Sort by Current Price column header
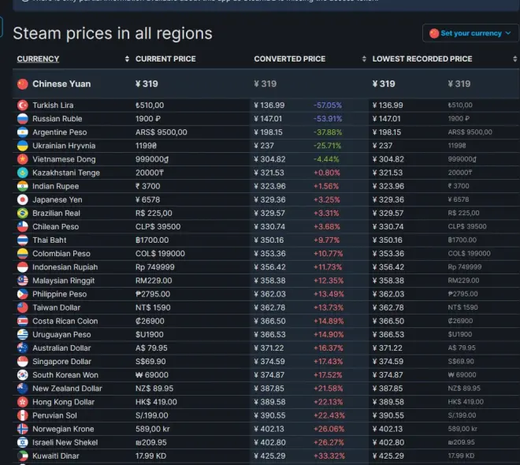This screenshot has height=465, width=520. click(x=165, y=59)
